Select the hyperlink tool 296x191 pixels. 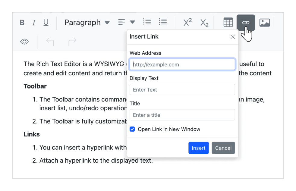[x=246, y=22]
